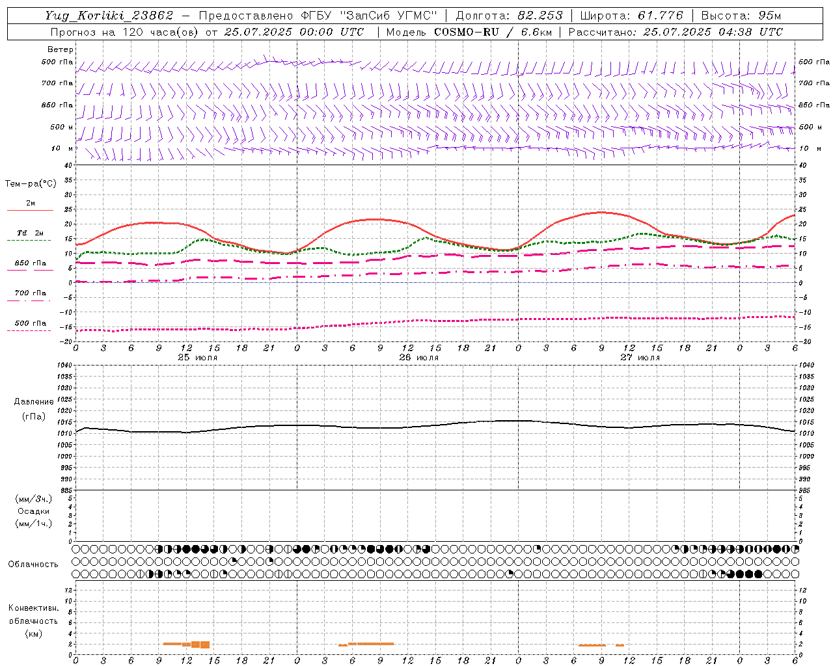The image size is (833, 666).
Task: Select the Конвективн. label text
Action: 33,608
